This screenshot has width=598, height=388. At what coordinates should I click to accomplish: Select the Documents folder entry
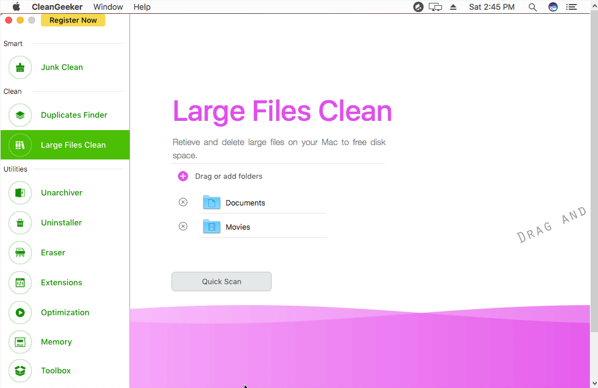click(245, 203)
